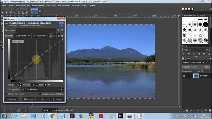Screen dimensions: 212x119
Task: Open the zoom percentage dropdown
Action: tap(54, 110)
